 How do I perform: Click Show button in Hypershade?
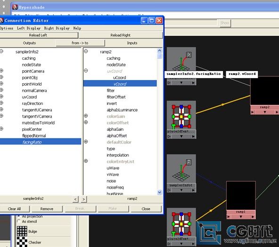click(225, 23)
